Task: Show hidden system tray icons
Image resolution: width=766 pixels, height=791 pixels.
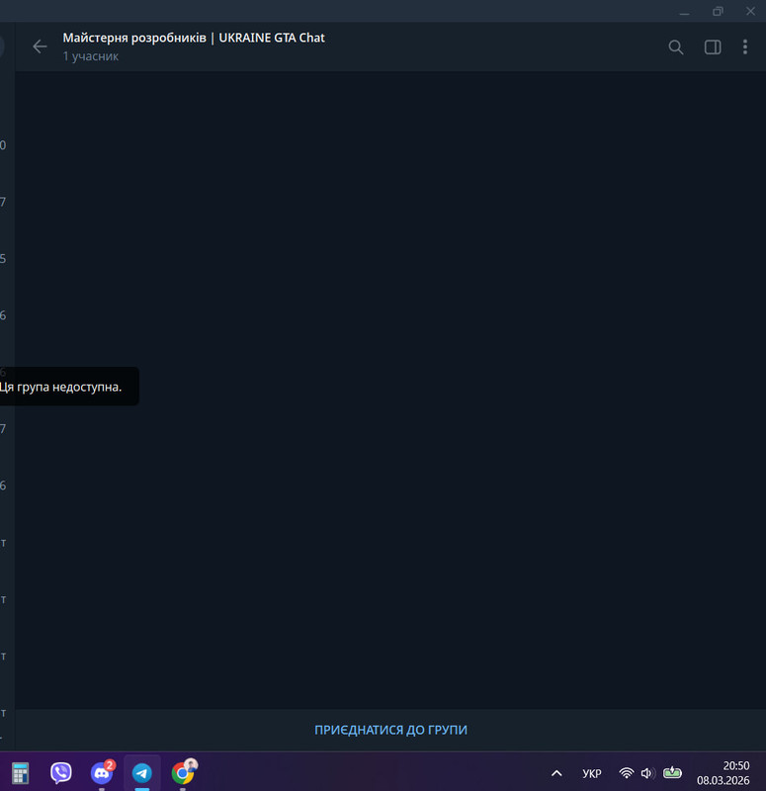Action: 556,773
